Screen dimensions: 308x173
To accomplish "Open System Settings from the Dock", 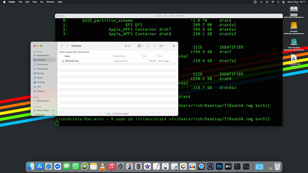I will coord(120,167).
